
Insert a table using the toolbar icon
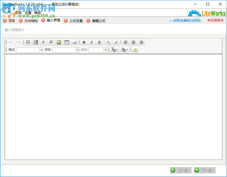[x=66, y=42]
